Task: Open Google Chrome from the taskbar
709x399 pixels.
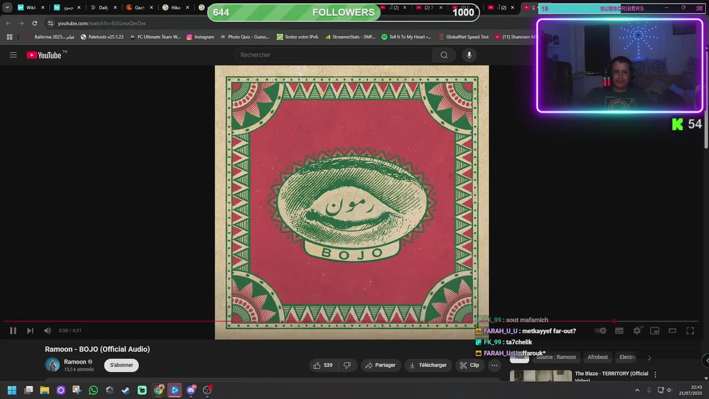Action: pyautogui.click(x=158, y=390)
